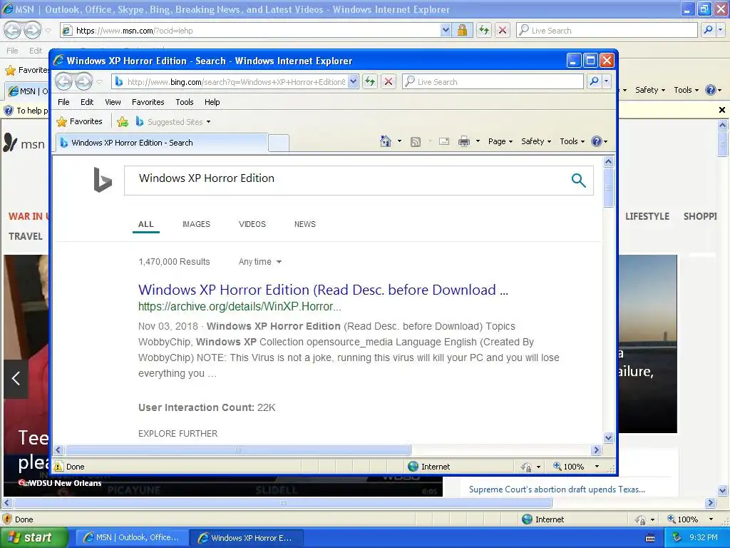Click Bing page vertical scrollbar thumb
The height and width of the screenshot is (548, 730).
(x=608, y=188)
